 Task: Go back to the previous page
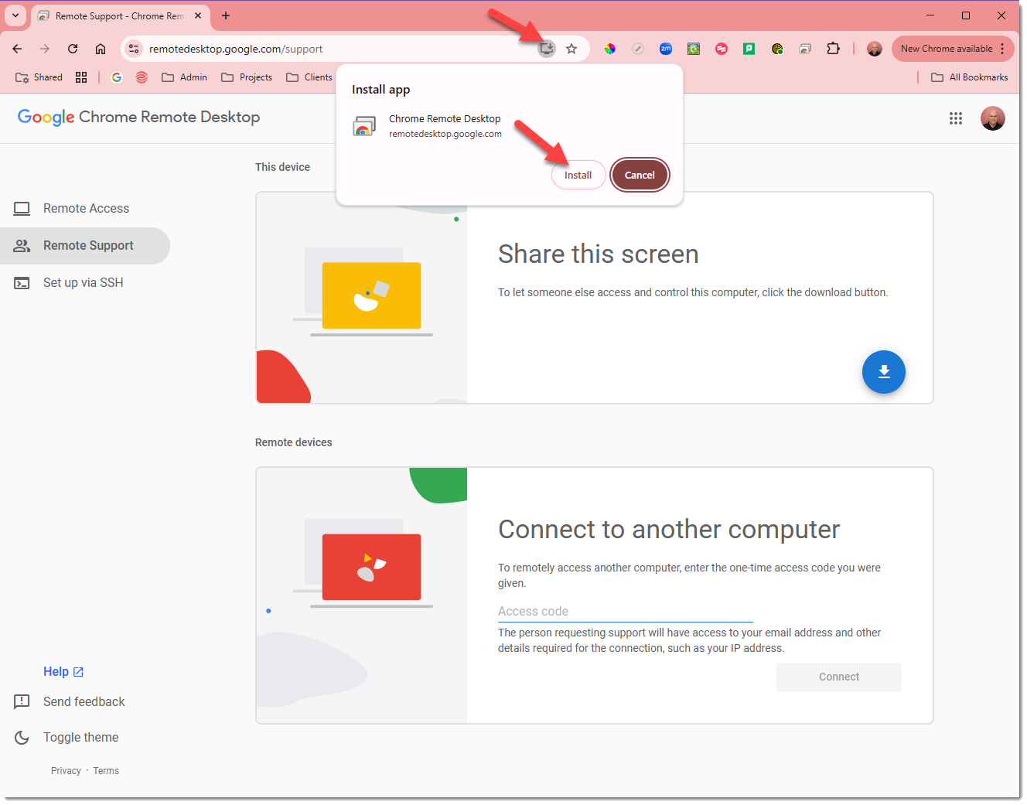click(x=17, y=49)
